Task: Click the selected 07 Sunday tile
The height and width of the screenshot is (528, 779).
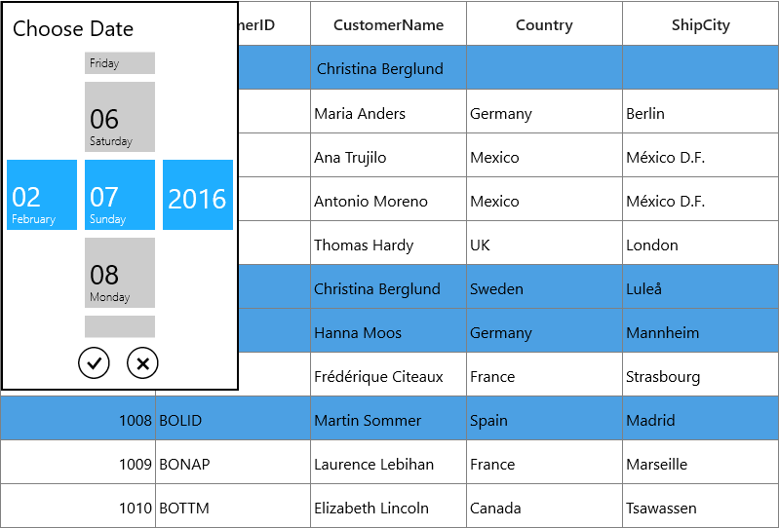Action: pyautogui.click(x=120, y=195)
